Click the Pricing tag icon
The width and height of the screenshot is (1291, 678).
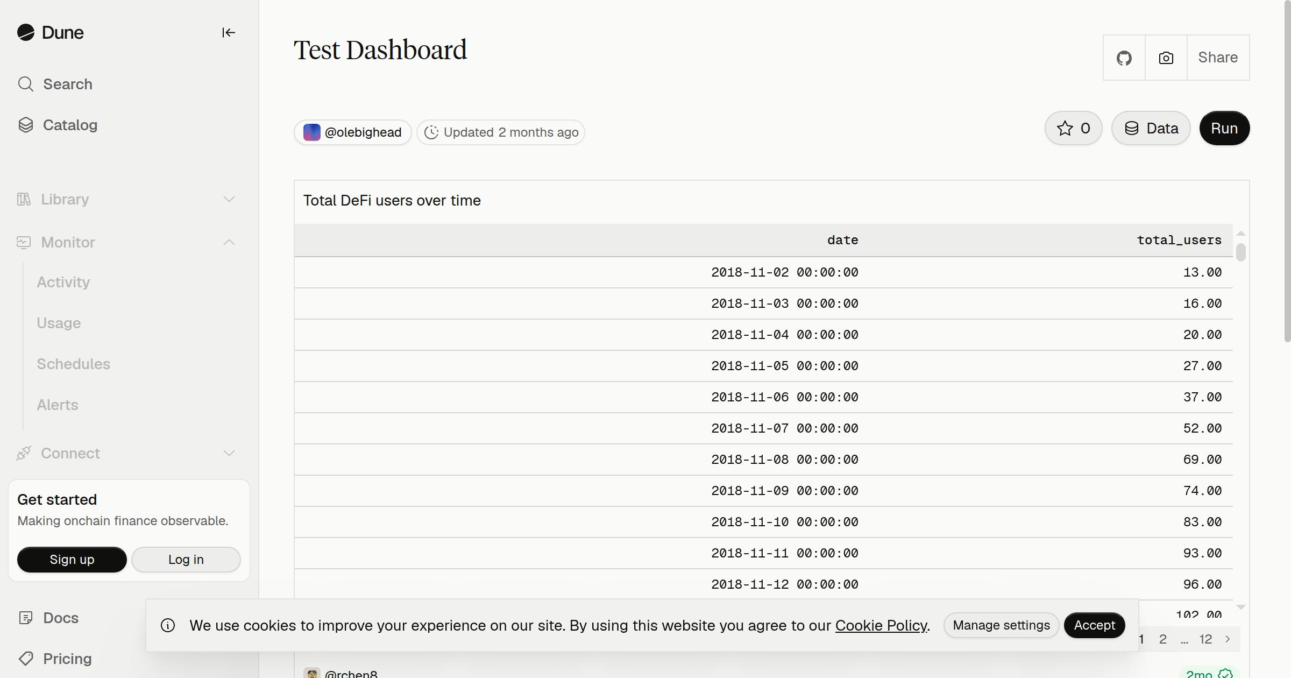[x=26, y=659]
